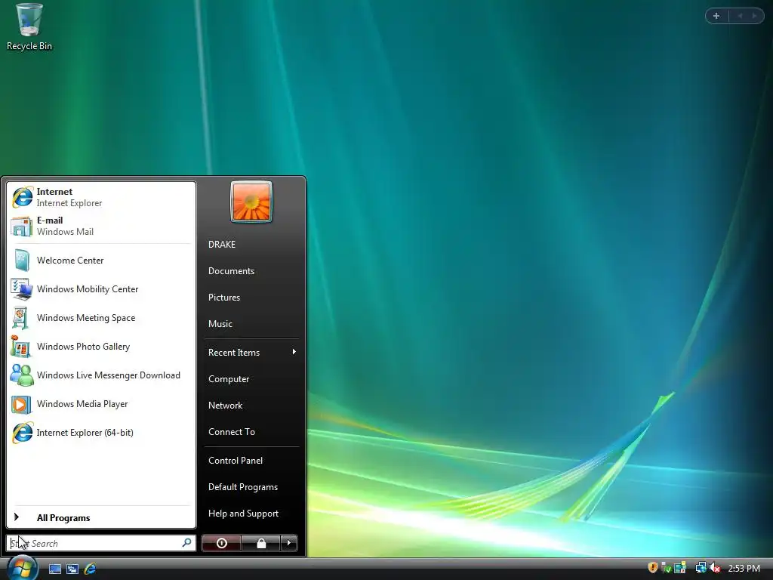Open the Music folder
773x580 pixels.
251,324
